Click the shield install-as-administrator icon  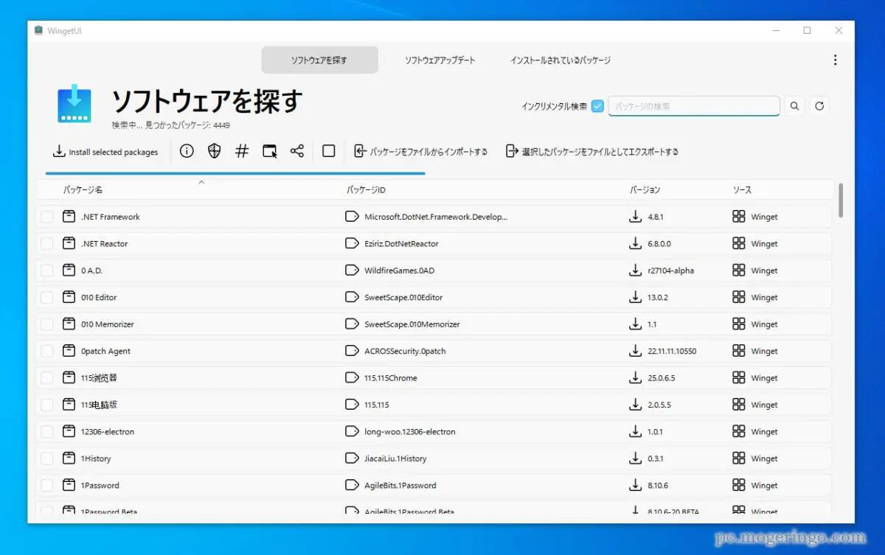tap(214, 151)
